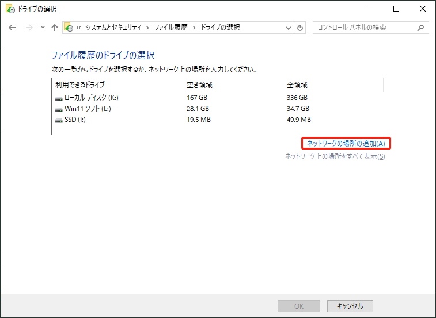Minimize the ドライブの選択 window

[370, 9]
